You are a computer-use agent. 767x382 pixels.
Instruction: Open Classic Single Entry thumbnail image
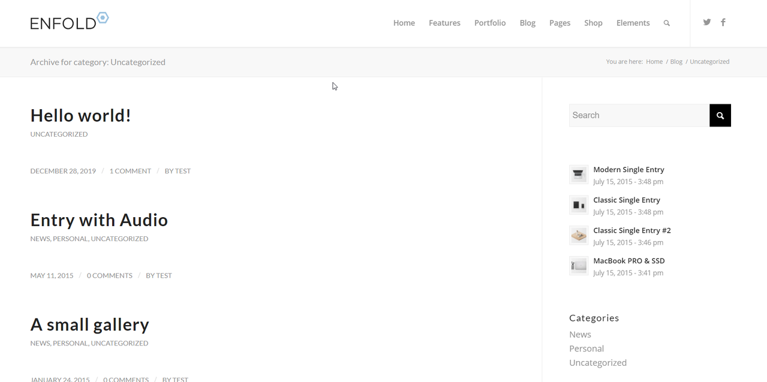pos(579,205)
